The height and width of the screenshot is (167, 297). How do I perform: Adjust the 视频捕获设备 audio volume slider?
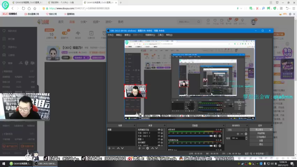[190, 146]
